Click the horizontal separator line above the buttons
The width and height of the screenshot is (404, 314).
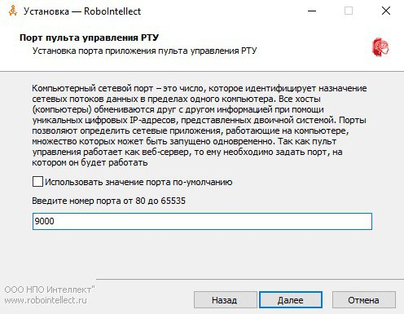(250, 279)
